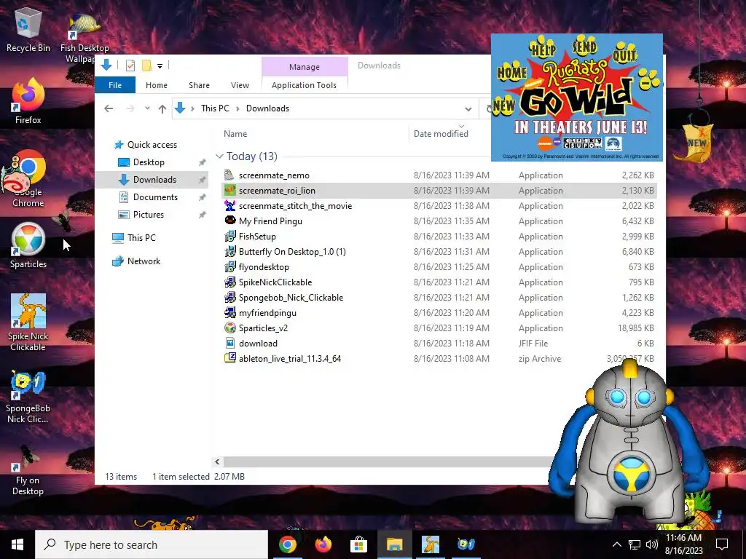
Task: Click QUIT paw on Rugrats popup
Action: pyautogui.click(x=624, y=54)
